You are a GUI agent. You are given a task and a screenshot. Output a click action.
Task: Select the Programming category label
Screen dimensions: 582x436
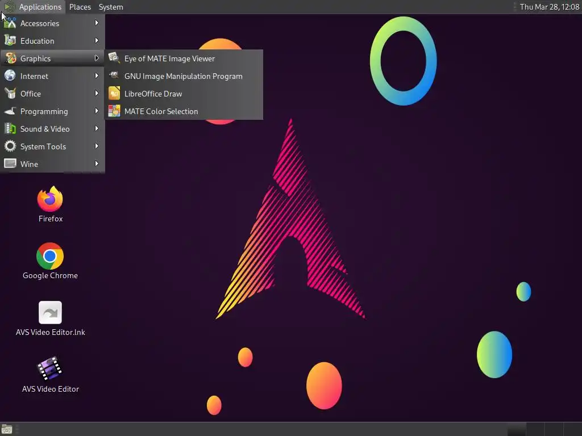(x=44, y=111)
